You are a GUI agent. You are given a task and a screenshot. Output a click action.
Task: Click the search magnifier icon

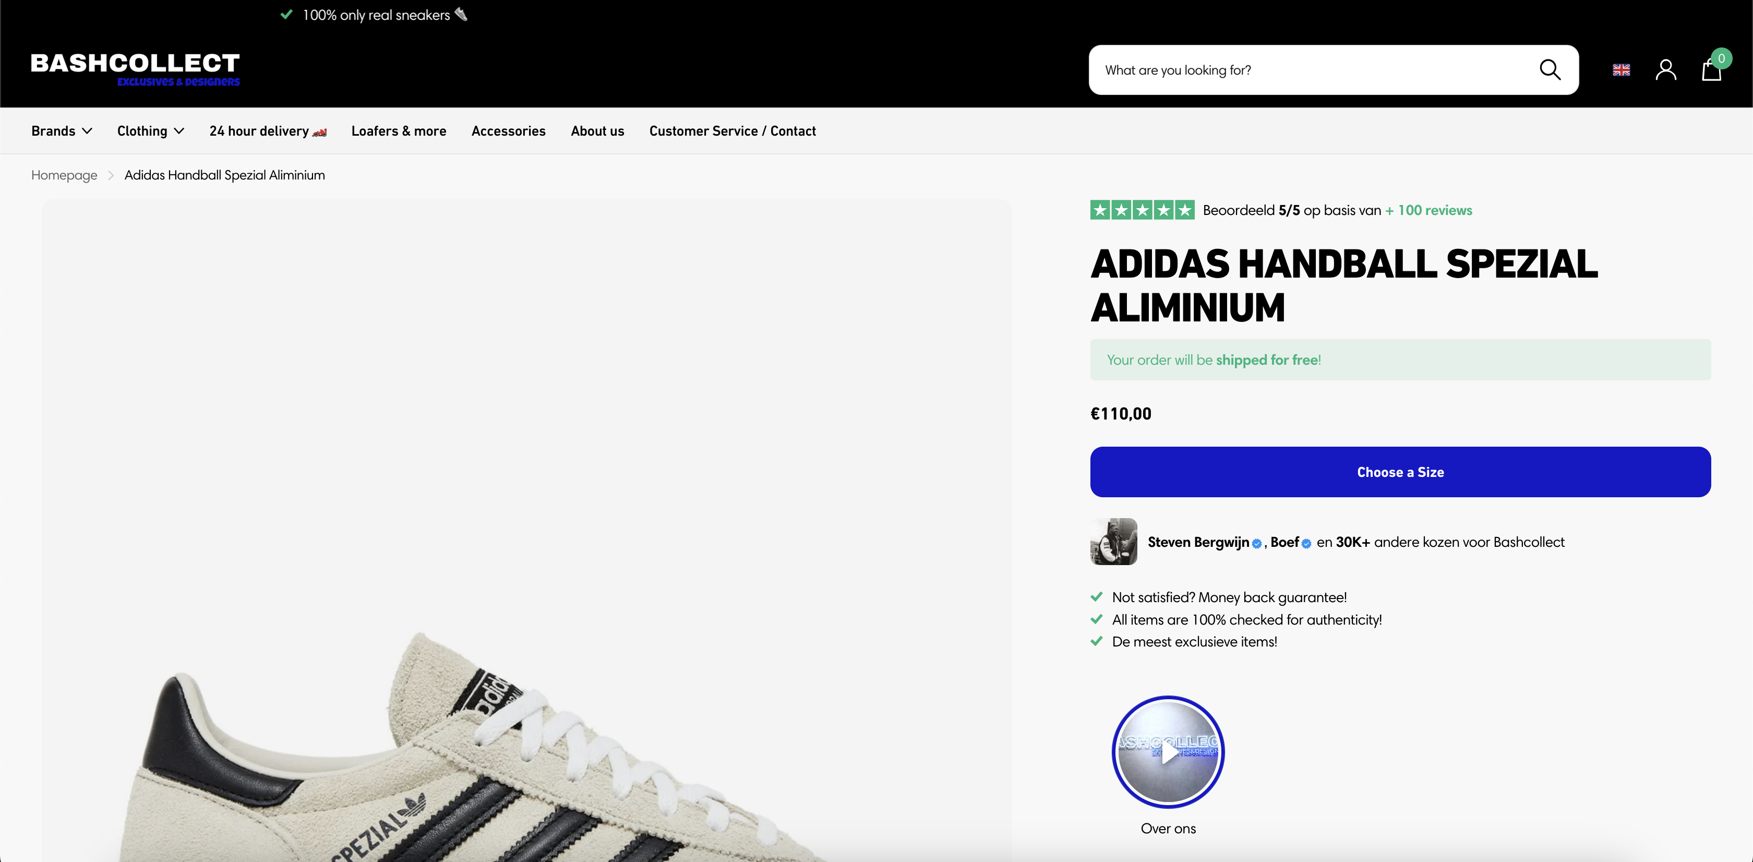1550,69
